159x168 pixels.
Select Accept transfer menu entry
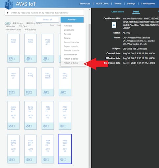[x=71, y=42]
